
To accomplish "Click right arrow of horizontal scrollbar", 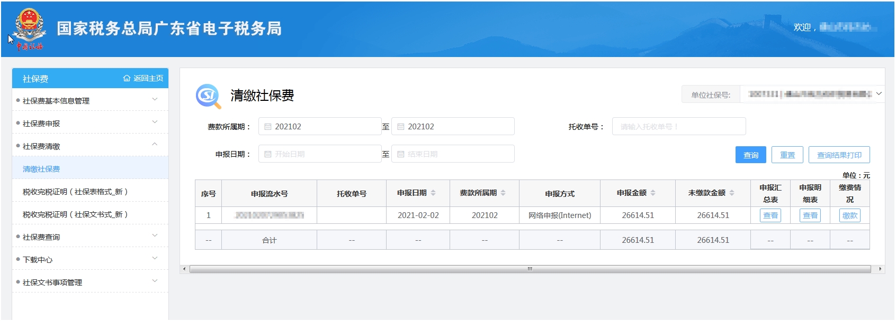I will click(x=880, y=269).
